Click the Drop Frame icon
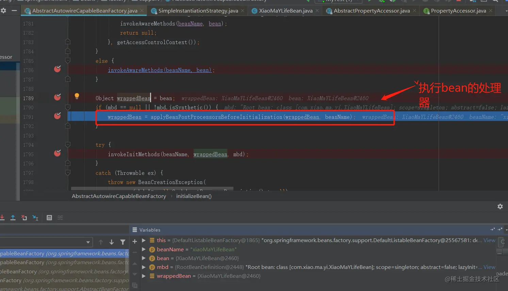This screenshot has width=508, height=291. pyautogui.click(x=24, y=217)
